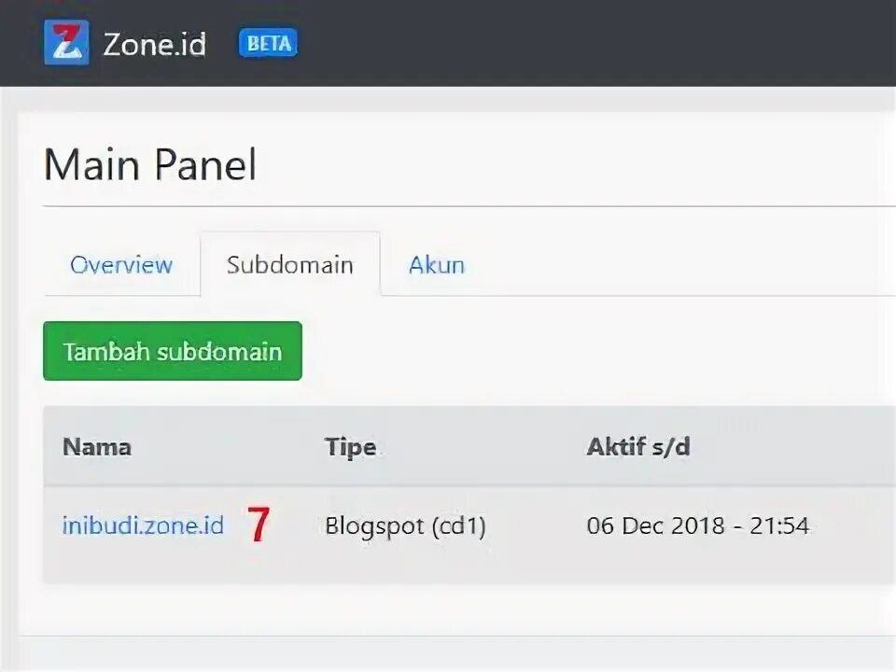
Task: Open the Akun tab
Action: [436, 264]
